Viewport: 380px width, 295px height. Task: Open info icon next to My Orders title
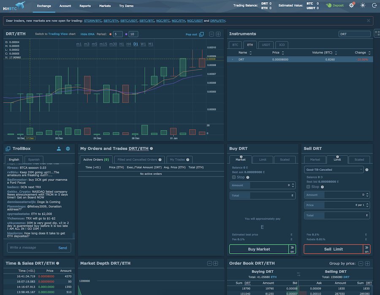coord(152,149)
